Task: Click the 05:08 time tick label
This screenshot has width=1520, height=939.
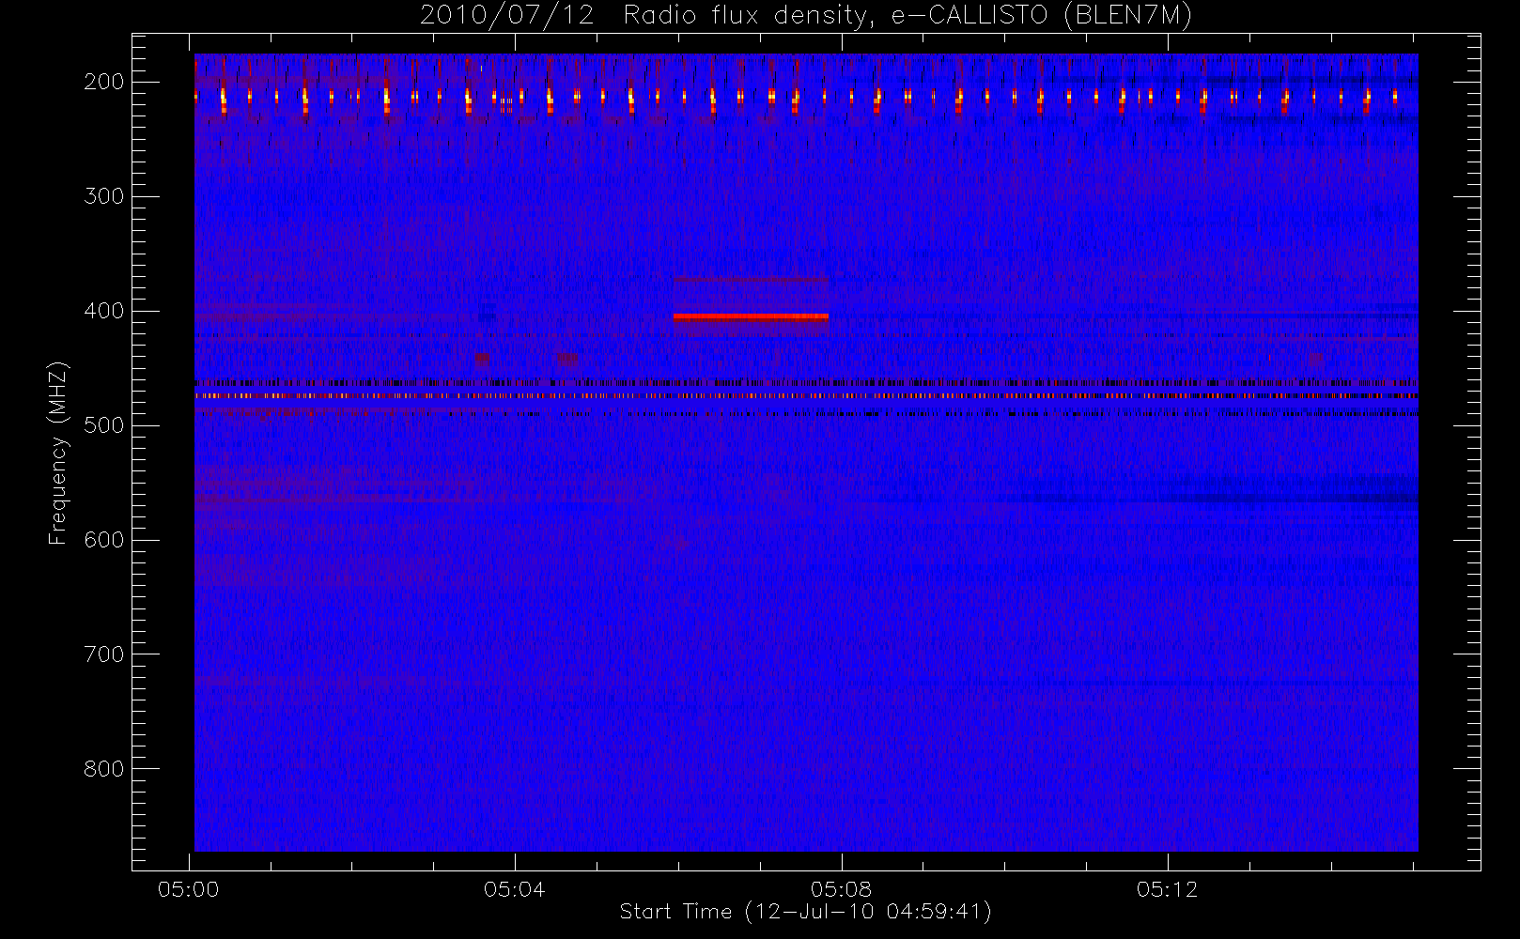Action: coord(841,889)
